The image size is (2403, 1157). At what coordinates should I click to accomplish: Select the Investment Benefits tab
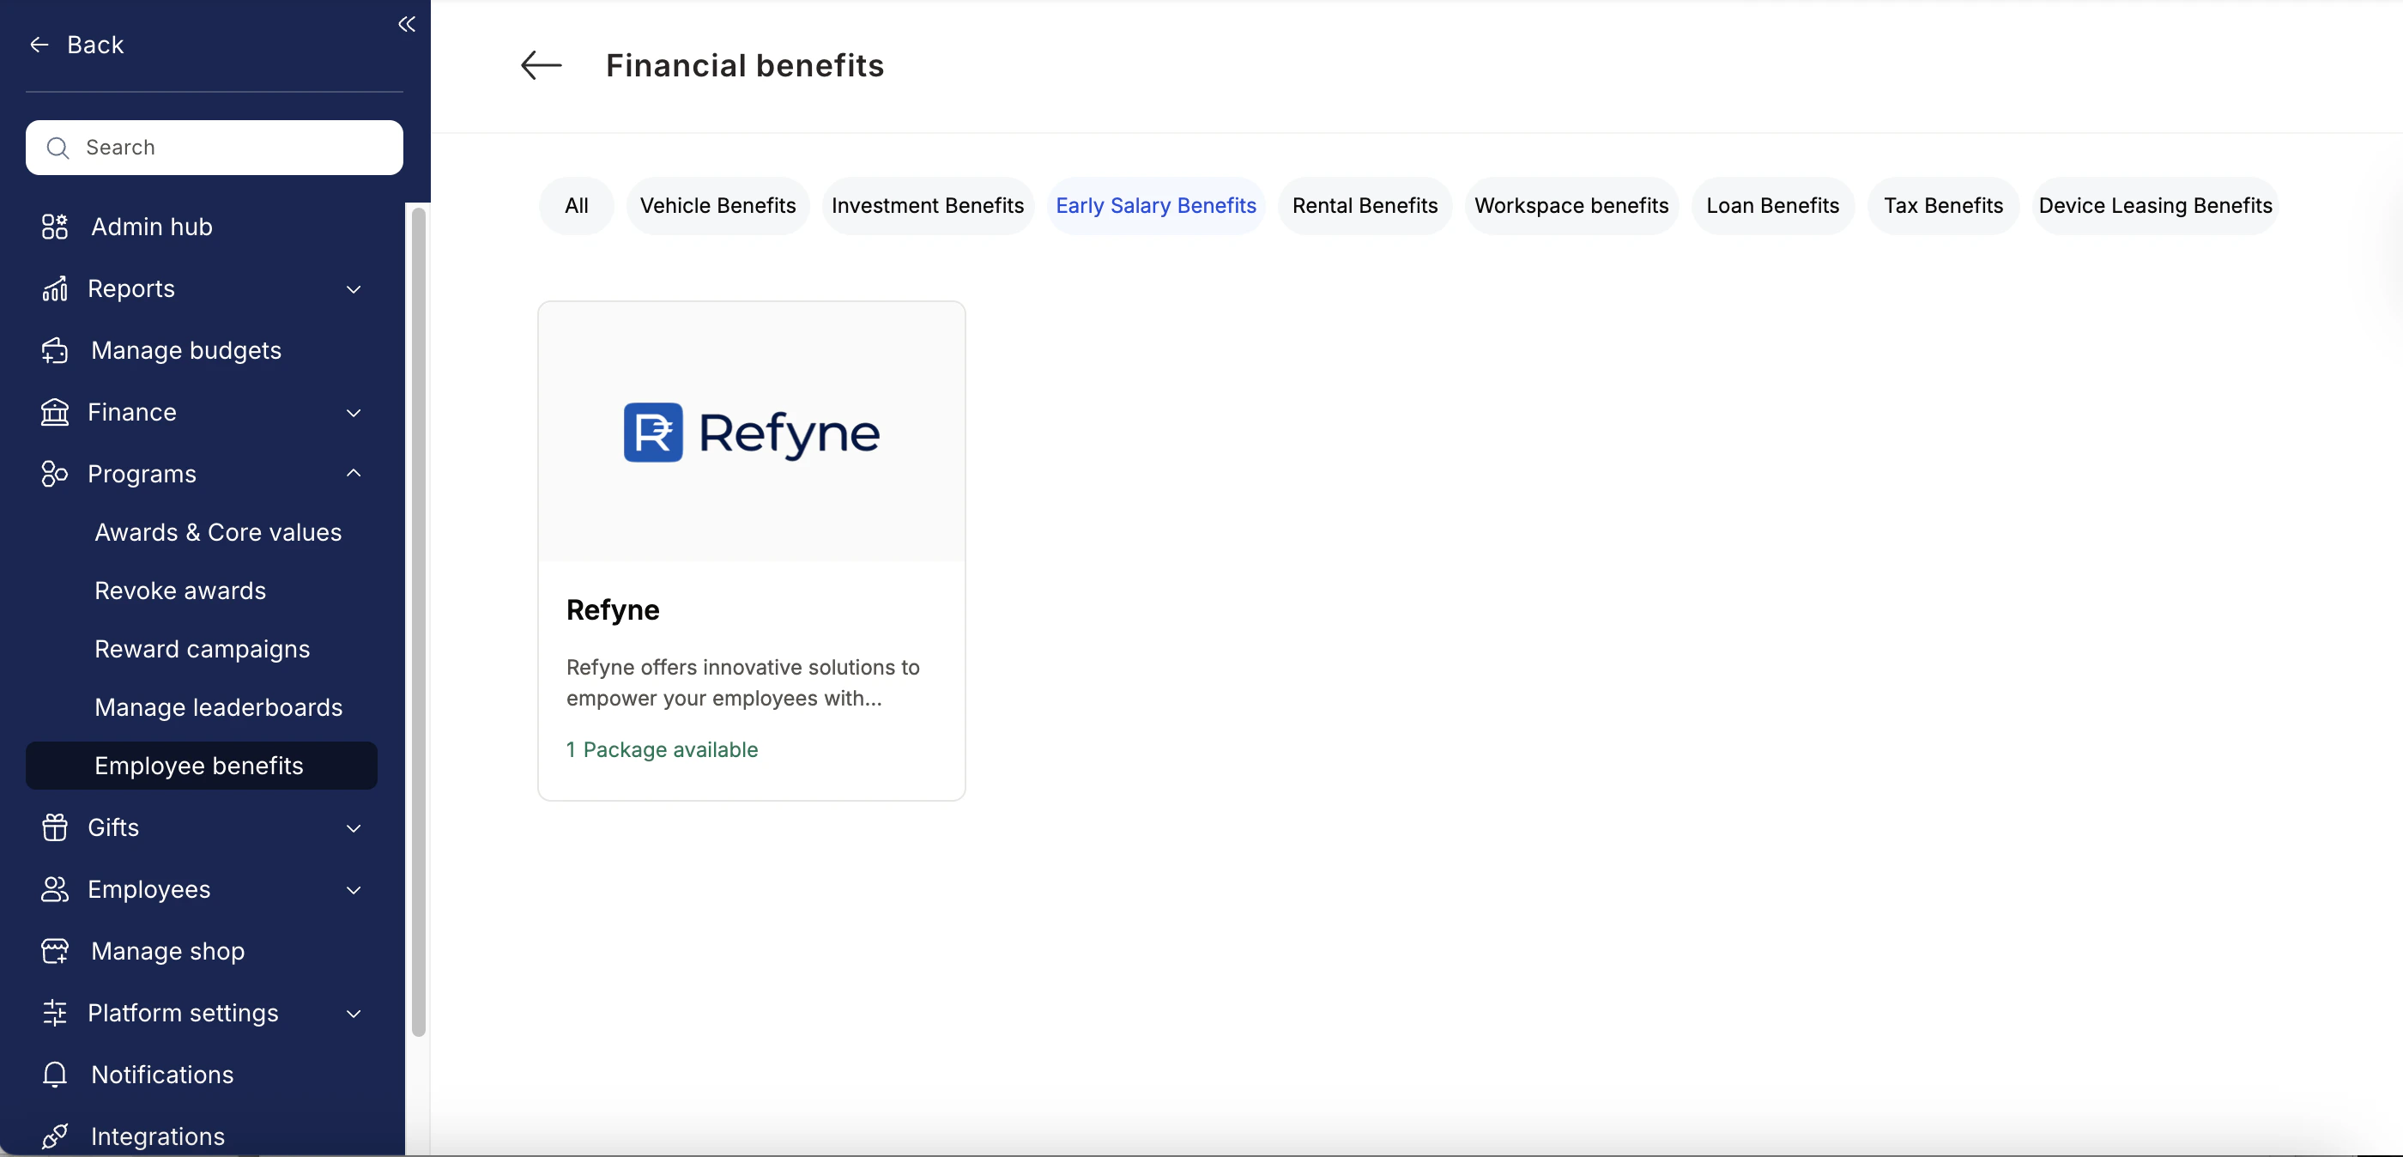point(927,205)
